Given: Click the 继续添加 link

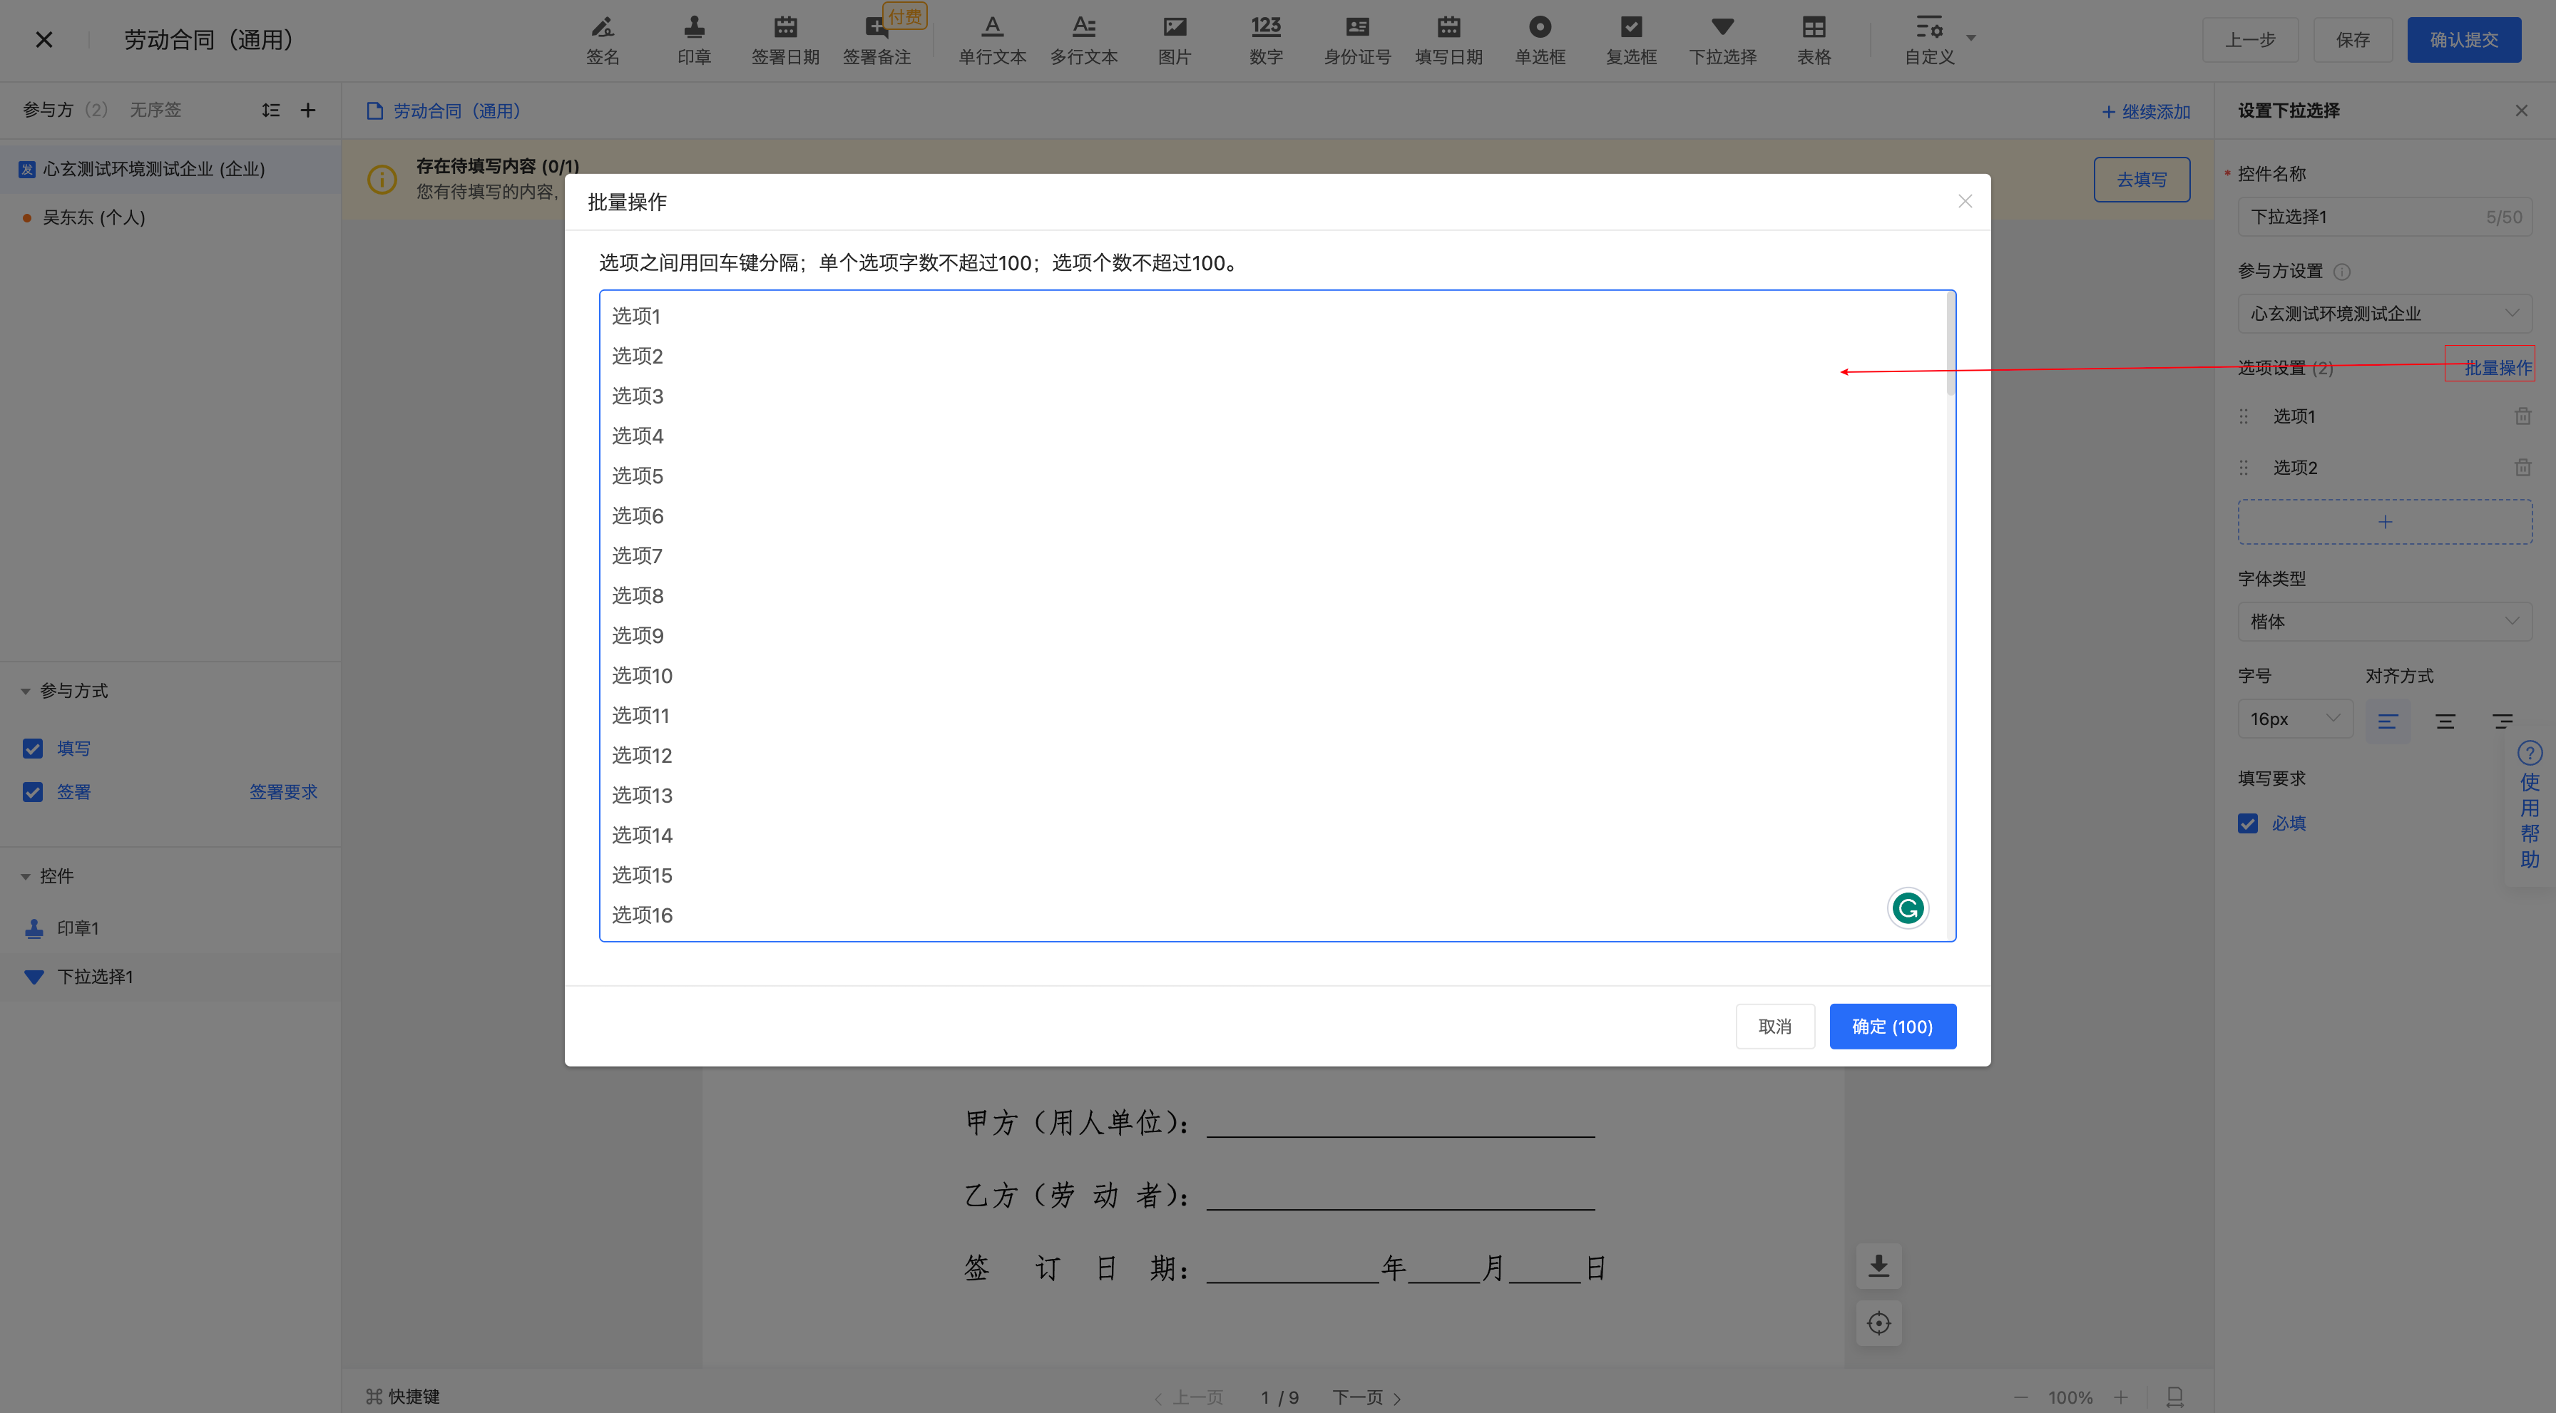Looking at the screenshot, I should point(2145,112).
